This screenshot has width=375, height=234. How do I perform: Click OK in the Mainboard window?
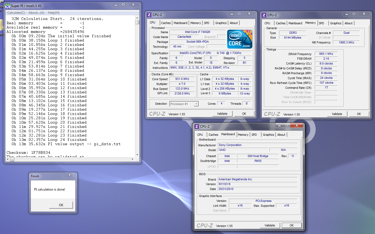(292, 225)
